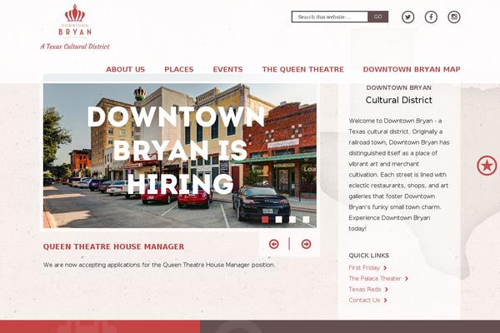Screen dimensions: 500x333
Task: Select the first red slide indicator
Action: tap(265, 220)
